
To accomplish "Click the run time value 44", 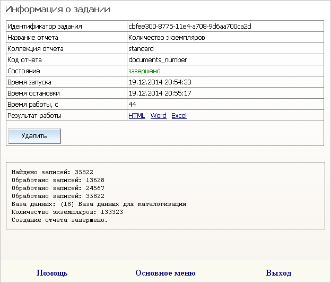I will tap(133, 105).
